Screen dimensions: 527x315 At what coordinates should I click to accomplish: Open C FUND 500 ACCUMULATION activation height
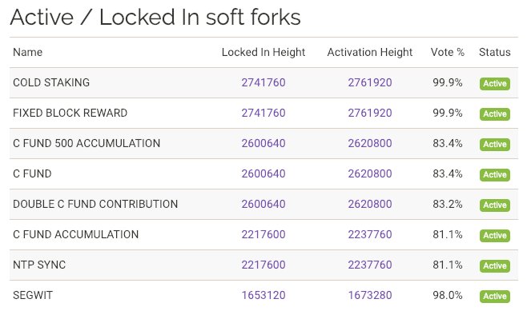click(x=370, y=143)
